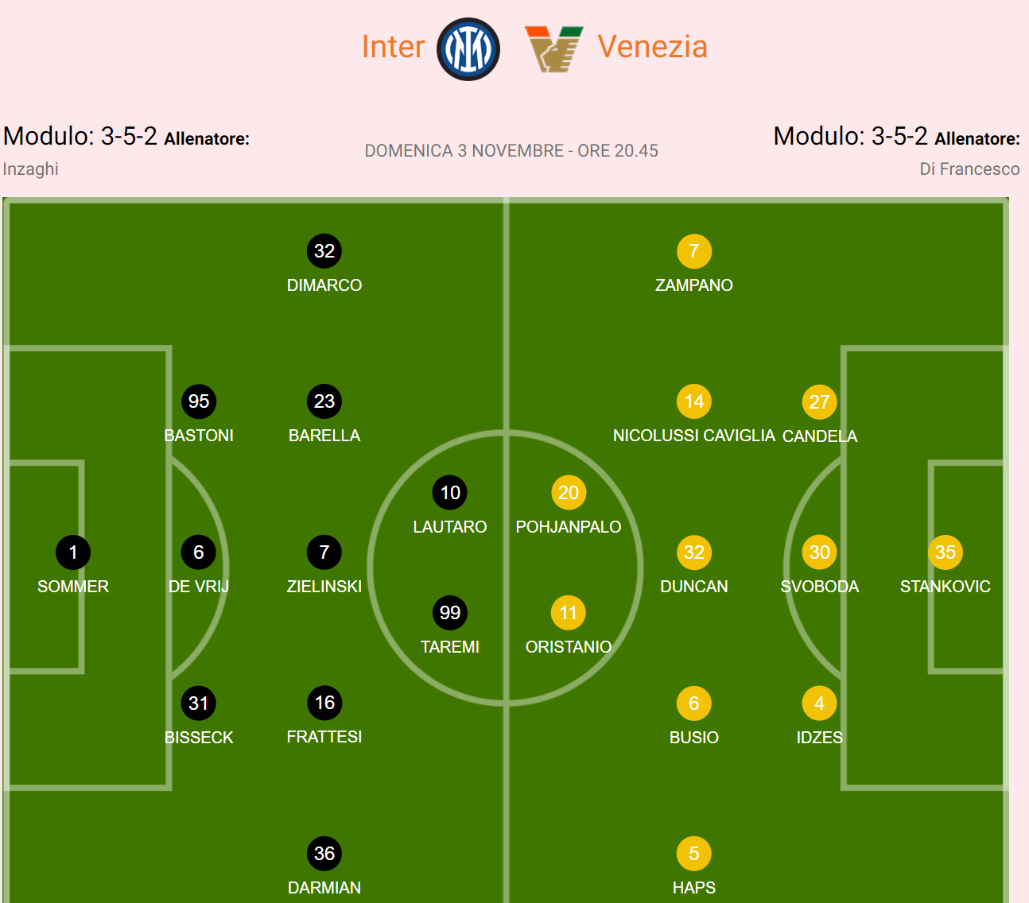Screen dimensions: 1029x903
Task: Select Dimarco's number 32 badge
Action: (x=324, y=251)
